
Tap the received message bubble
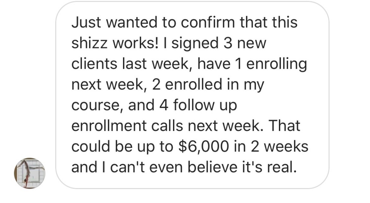click(x=192, y=95)
